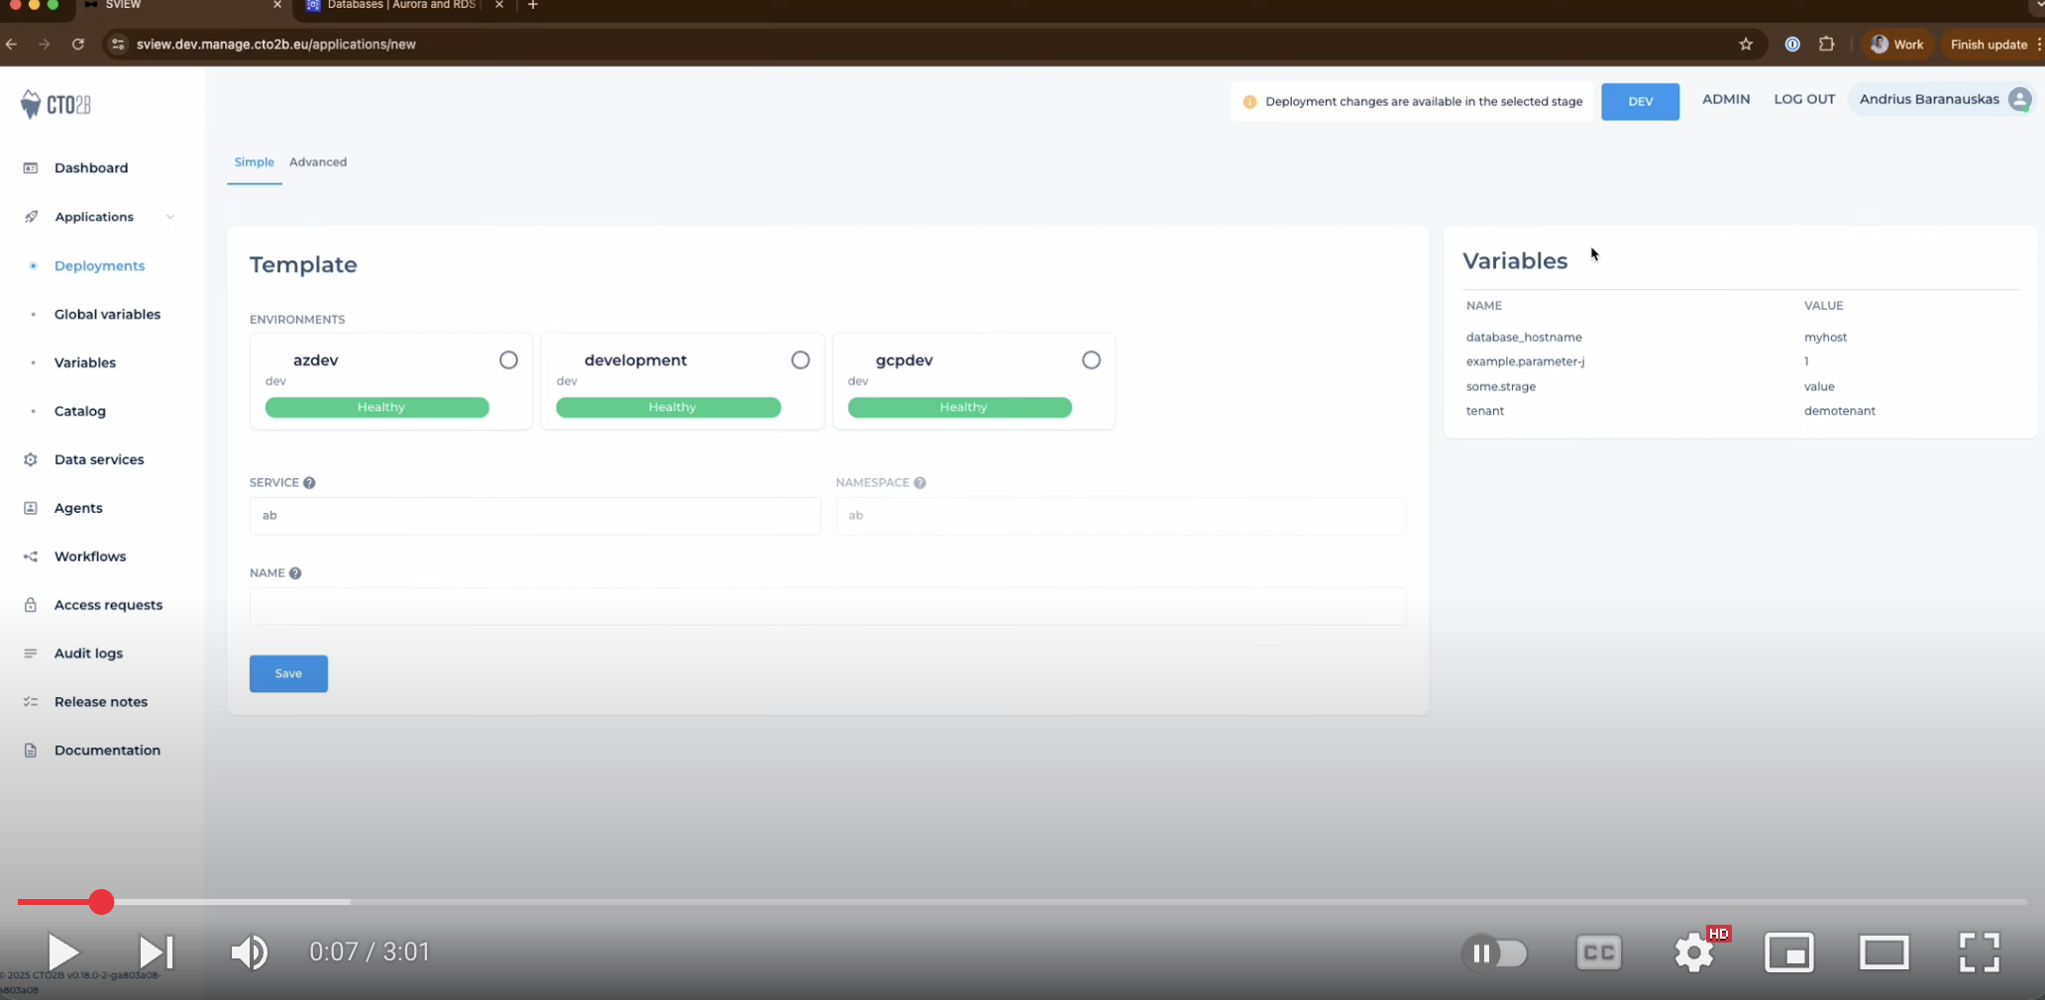
Task: Open the Release notes page
Action: tap(101, 701)
